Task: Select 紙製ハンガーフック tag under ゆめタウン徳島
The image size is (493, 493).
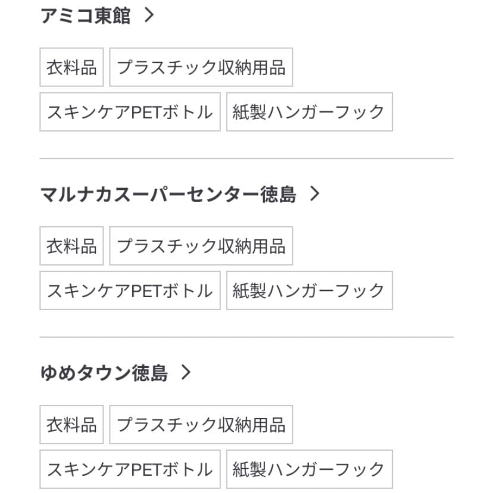Action: click(310, 469)
